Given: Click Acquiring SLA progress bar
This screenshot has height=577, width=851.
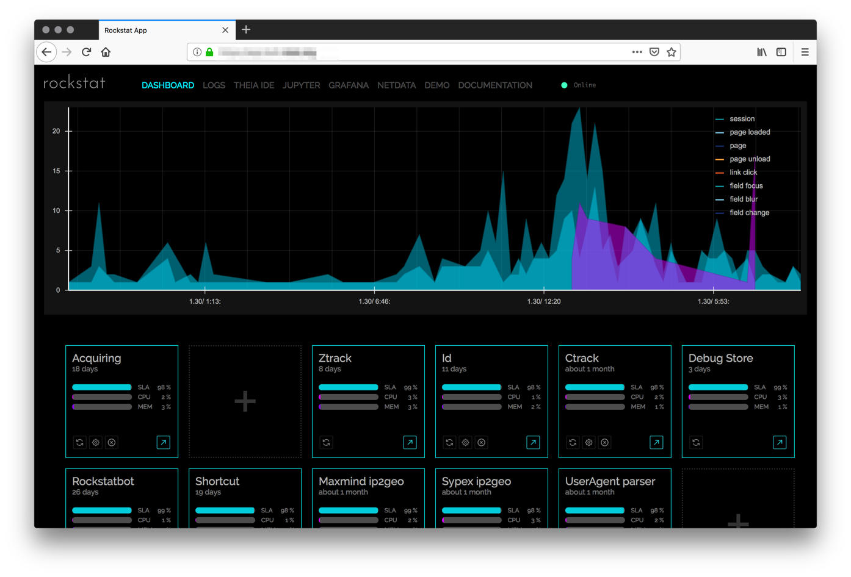Looking at the screenshot, I should (102, 387).
